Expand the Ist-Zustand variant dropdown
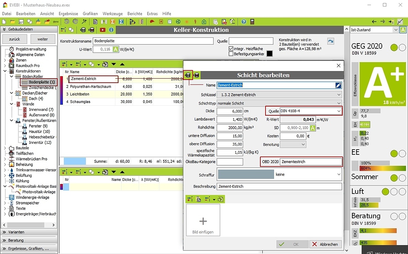408x254 pixels. coord(395,30)
